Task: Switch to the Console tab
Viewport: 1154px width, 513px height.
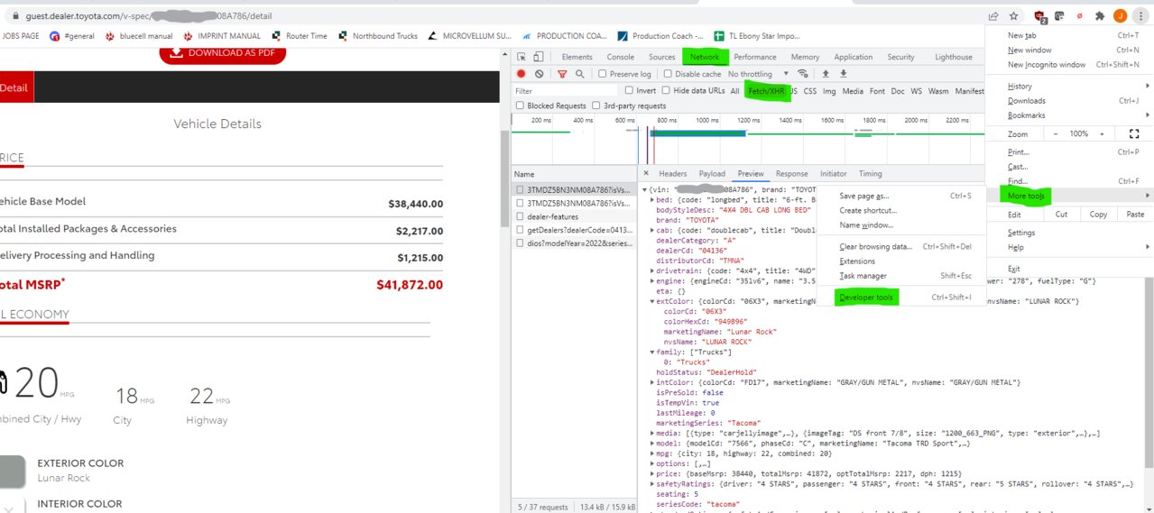Action: [620, 57]
